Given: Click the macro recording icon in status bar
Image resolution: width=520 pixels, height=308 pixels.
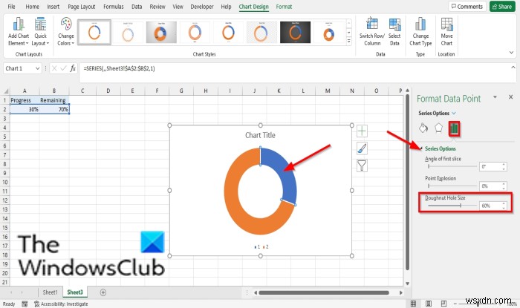Looking at the screenshot, I should [x=25, y=304].
